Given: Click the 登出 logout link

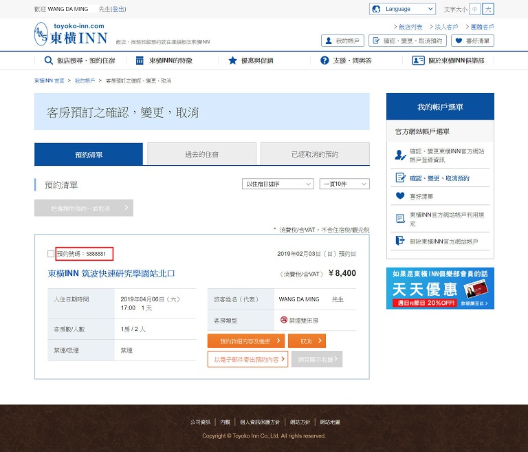Looking at the screenshot, I should [118, 9].
